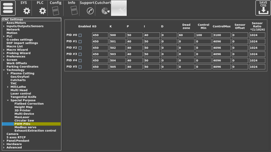The image size is (271, 152).
Task: Open G-codes settings item
Action: 20,40
